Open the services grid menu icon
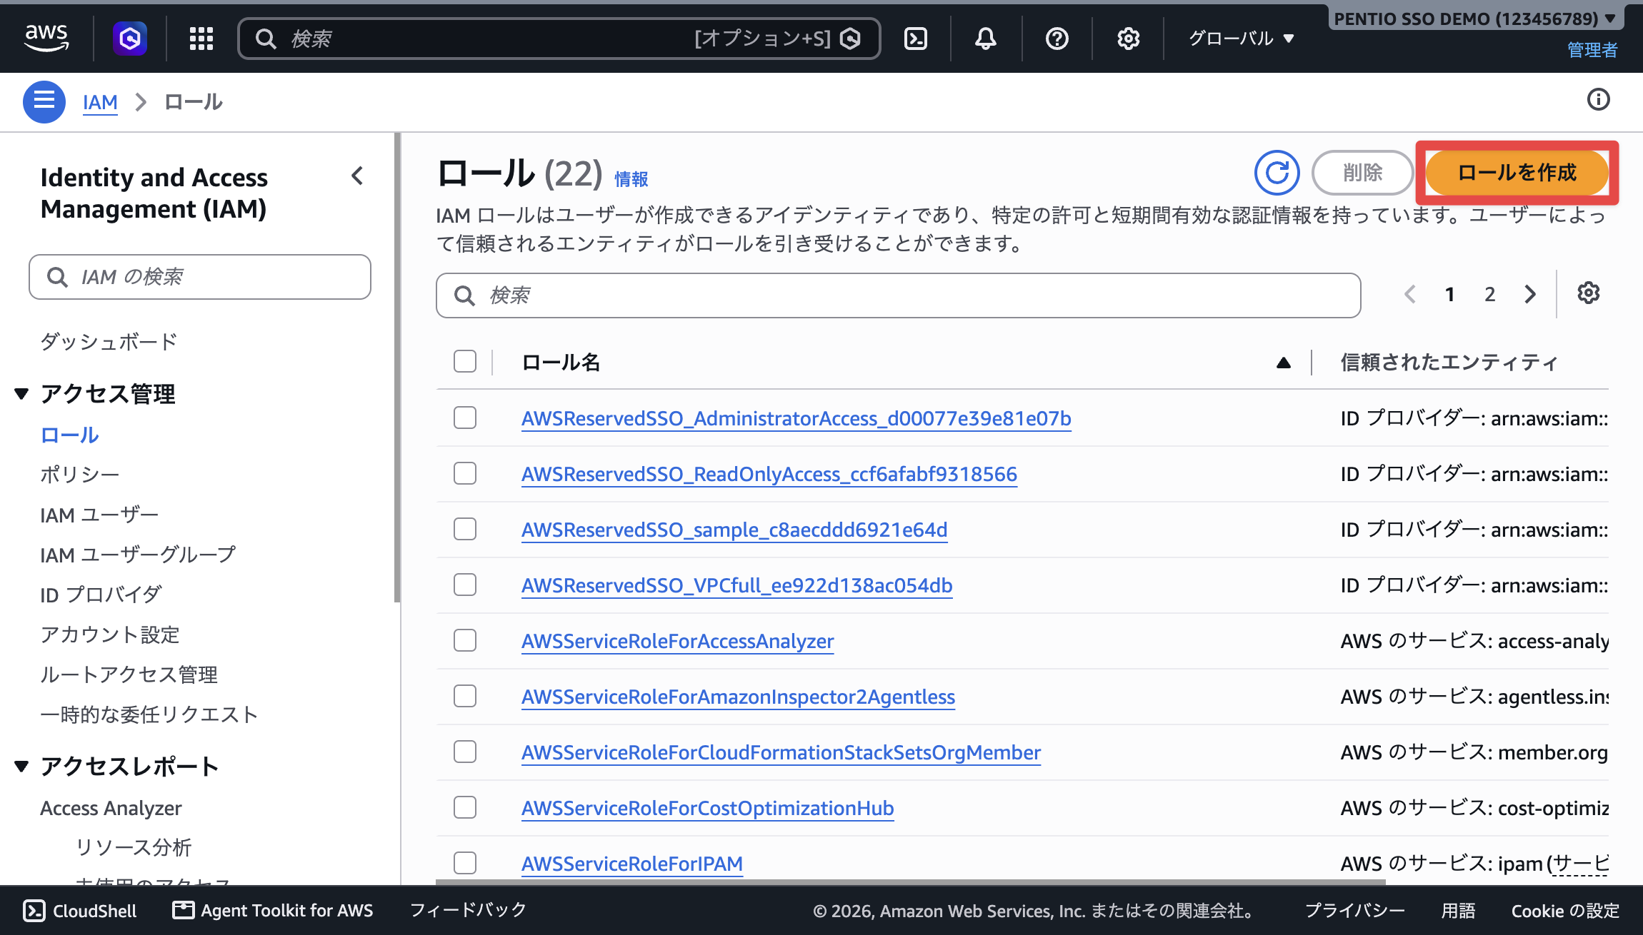Image resolution: width=1643 pixels, height=935 pixels. [201, 39]
